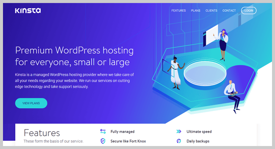Click the Secure like Fort Knox shield icon

[103, 141]
